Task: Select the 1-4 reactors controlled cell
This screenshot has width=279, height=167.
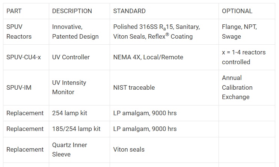Action: coord(243,57)
